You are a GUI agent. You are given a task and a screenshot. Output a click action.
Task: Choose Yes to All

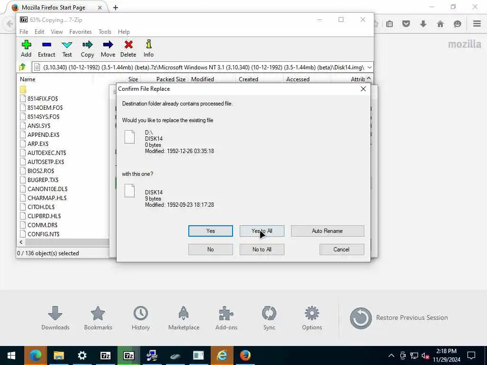click(x=262, y=231)
